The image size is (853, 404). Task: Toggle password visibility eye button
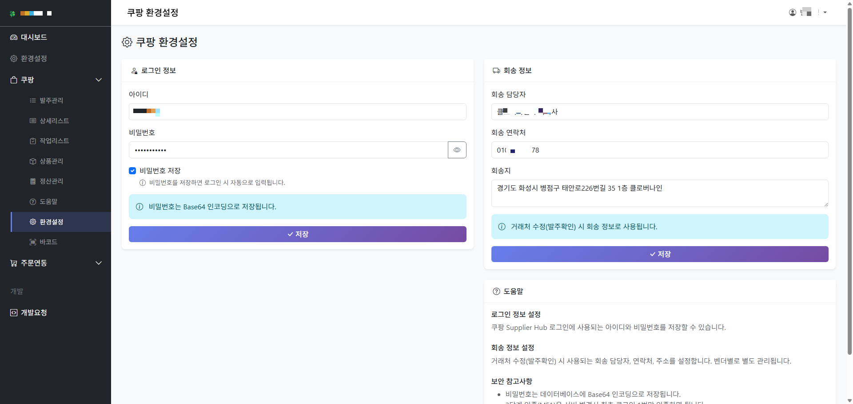point(457,150)
